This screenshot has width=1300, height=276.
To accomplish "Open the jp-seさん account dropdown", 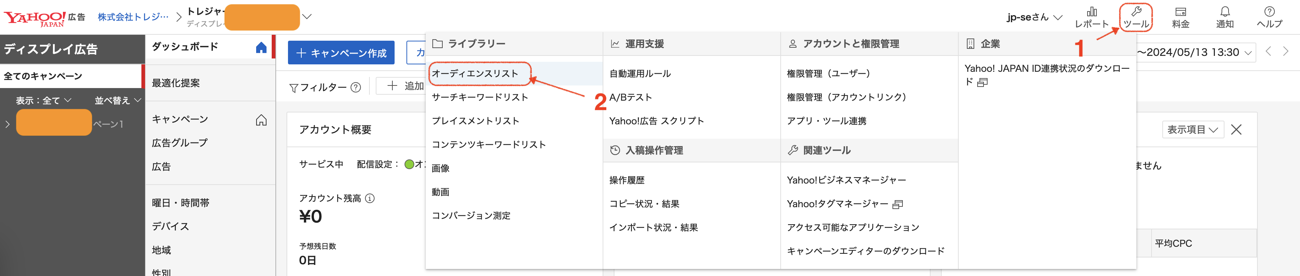I will 1032,17.
